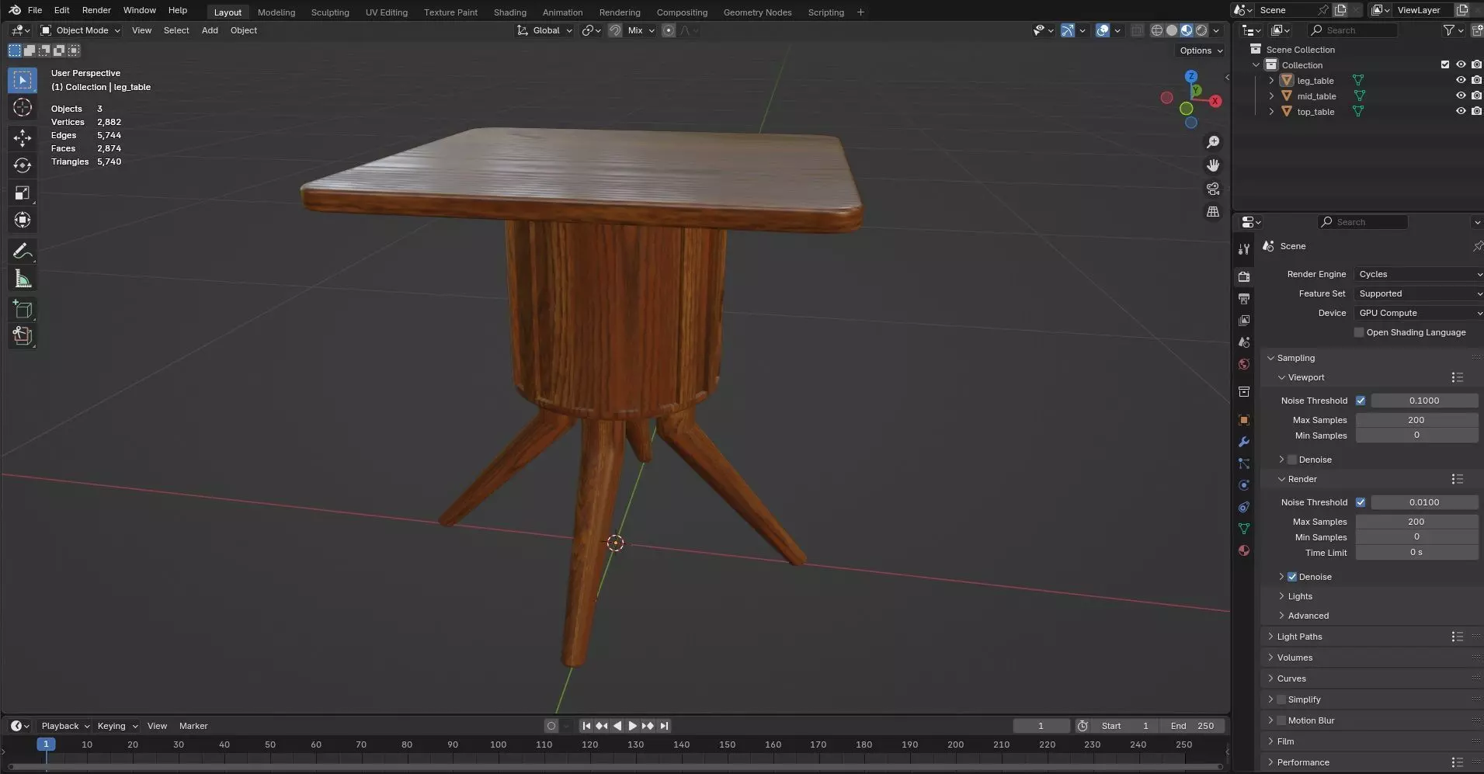
Task: Expand leg_table in the outliner
Action: (1271, 80)
